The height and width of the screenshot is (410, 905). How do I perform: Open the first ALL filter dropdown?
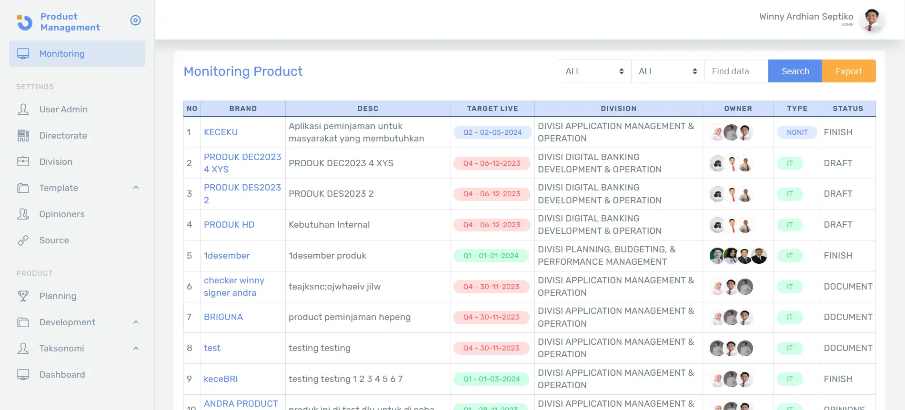[594, 71]
